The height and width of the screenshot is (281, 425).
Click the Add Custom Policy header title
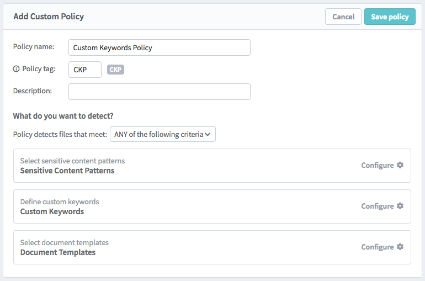49,17
